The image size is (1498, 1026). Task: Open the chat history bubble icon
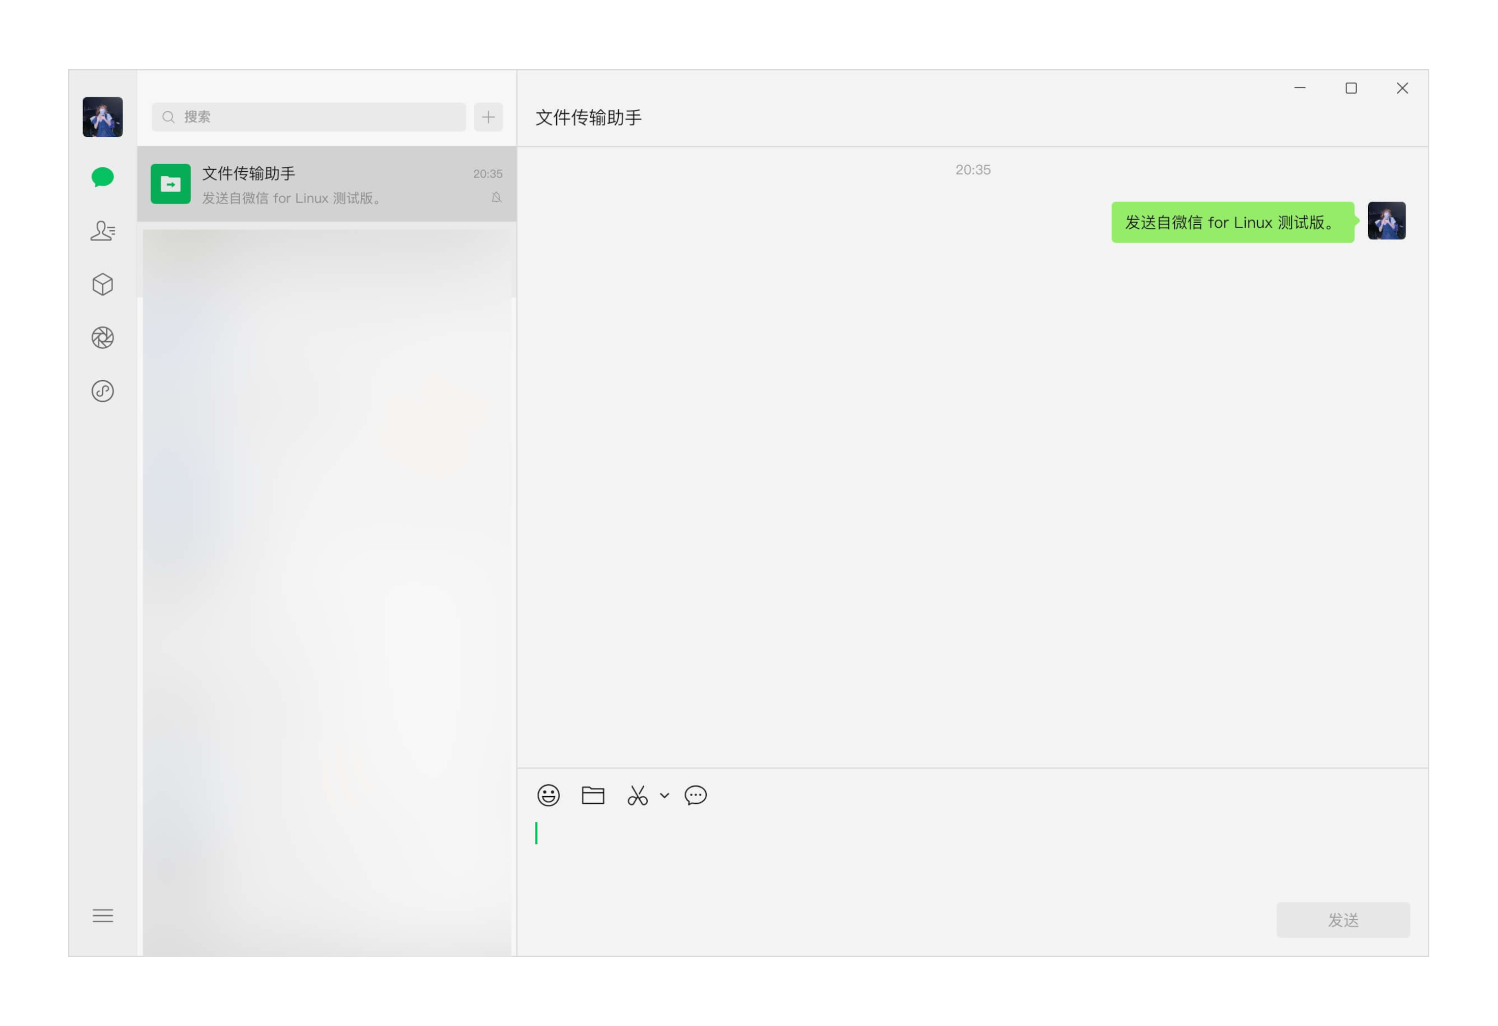click(696, 795)
